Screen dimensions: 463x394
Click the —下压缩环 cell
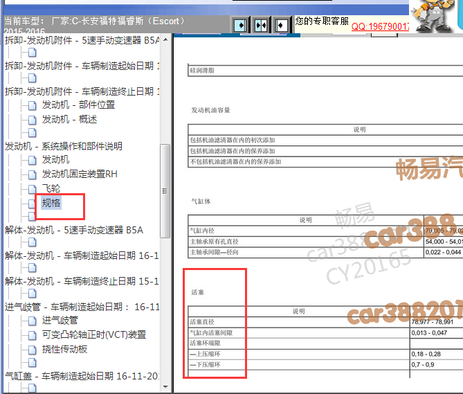[x=299, y=364]
